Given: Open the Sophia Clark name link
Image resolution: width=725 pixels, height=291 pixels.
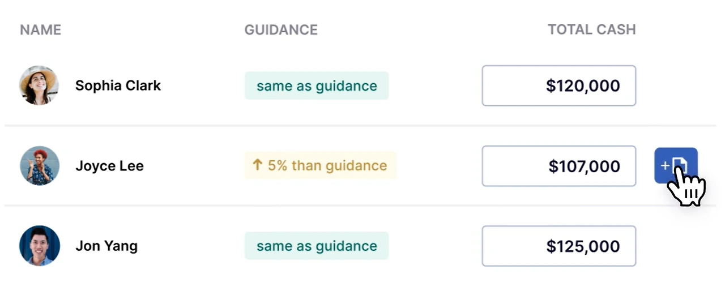Looking at the screenshot, I should [118, 85].
